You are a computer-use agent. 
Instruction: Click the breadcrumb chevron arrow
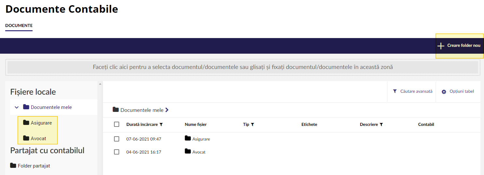click(167, 110)
